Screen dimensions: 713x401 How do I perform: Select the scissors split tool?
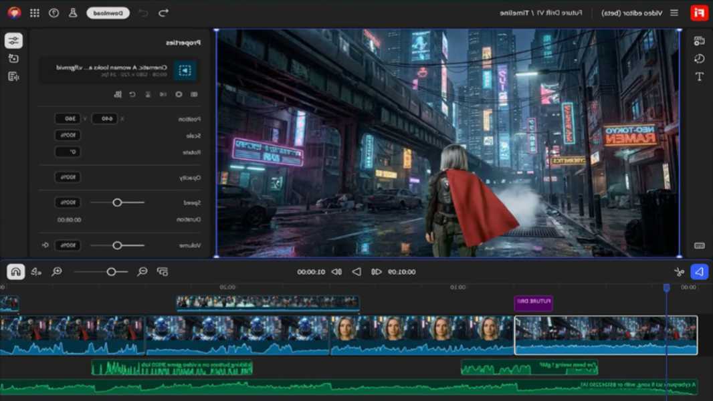678,271
